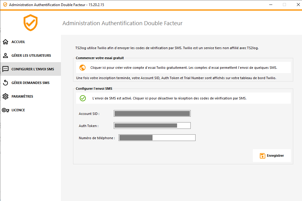
Task: Click the orange shield logo
Action: (30, 23)
